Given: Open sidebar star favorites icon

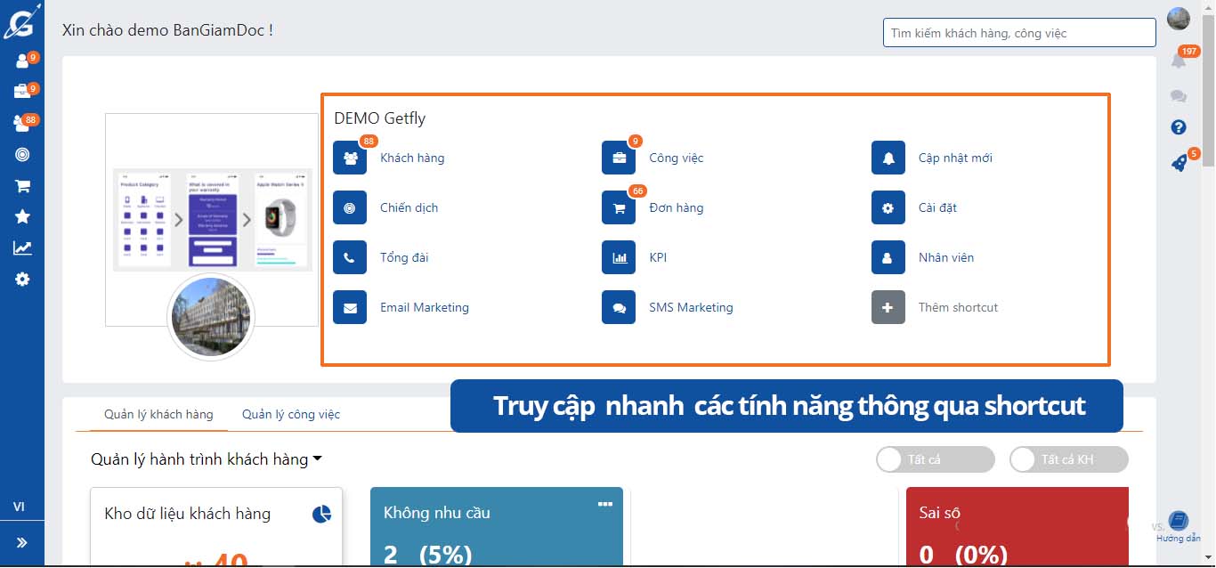Looking at the screenshot, I should tap(22, 216).
